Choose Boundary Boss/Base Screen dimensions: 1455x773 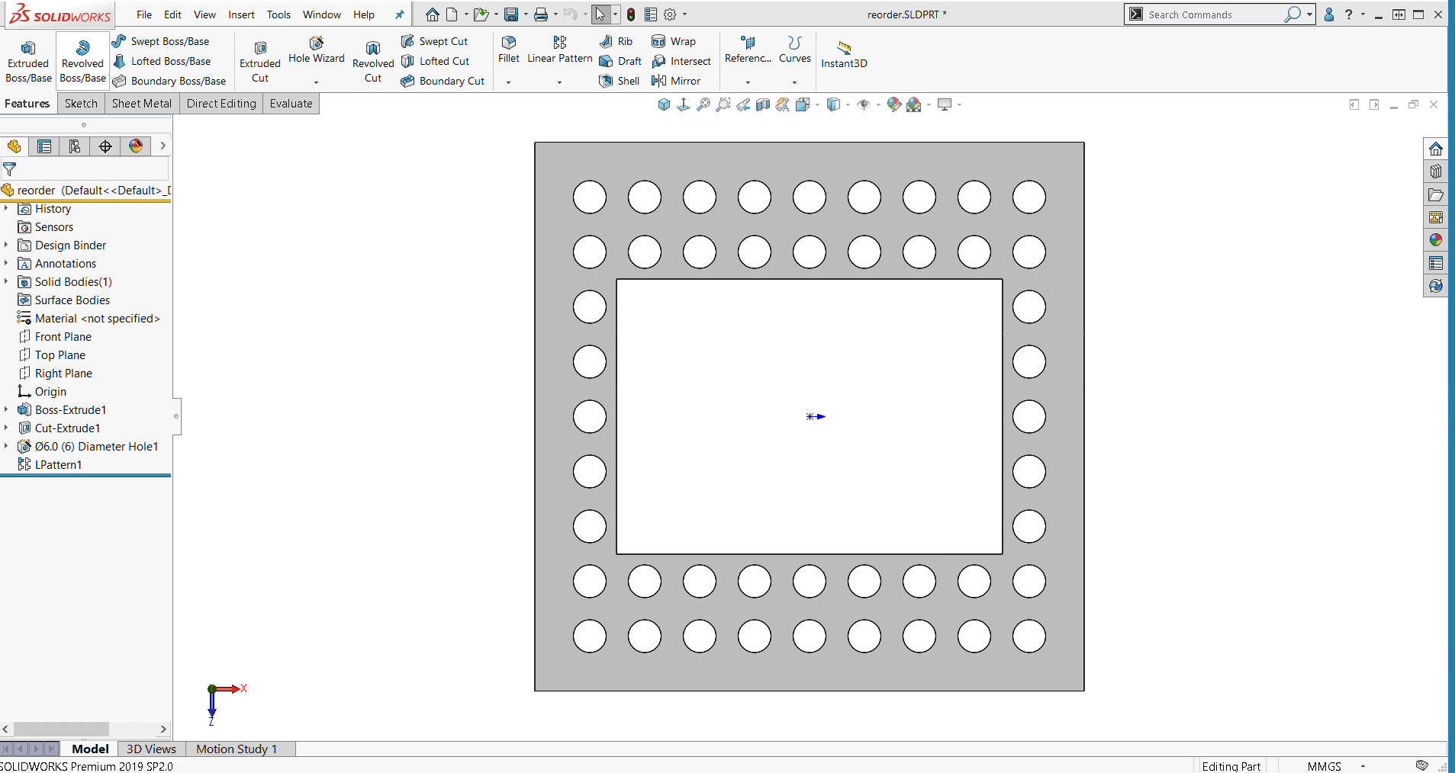169,81
